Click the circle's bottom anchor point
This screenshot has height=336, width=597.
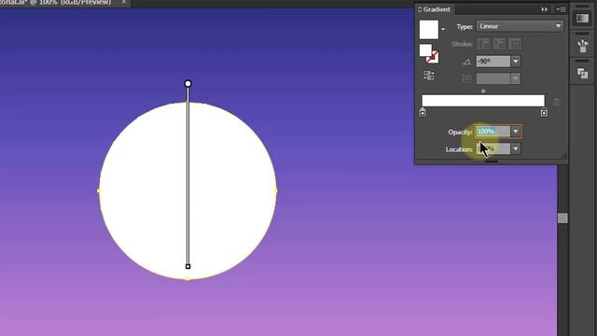[187, 279]
